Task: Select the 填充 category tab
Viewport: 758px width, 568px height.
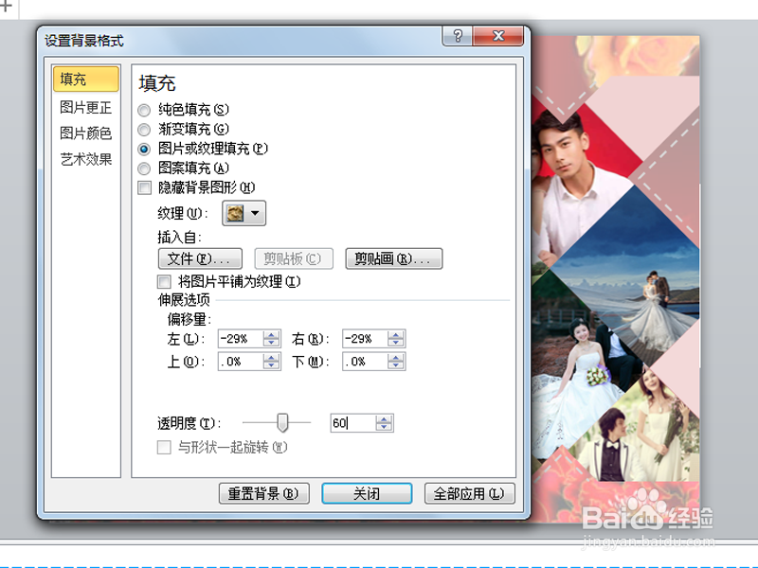Action: click(x=85, y=79)
